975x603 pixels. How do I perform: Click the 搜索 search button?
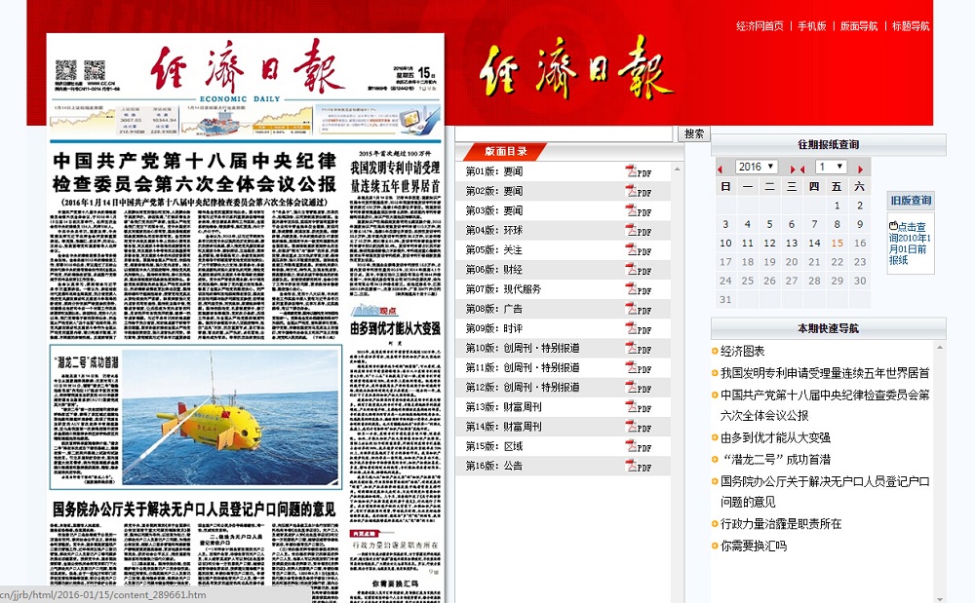pyautogui.click(x=694, y=133)
